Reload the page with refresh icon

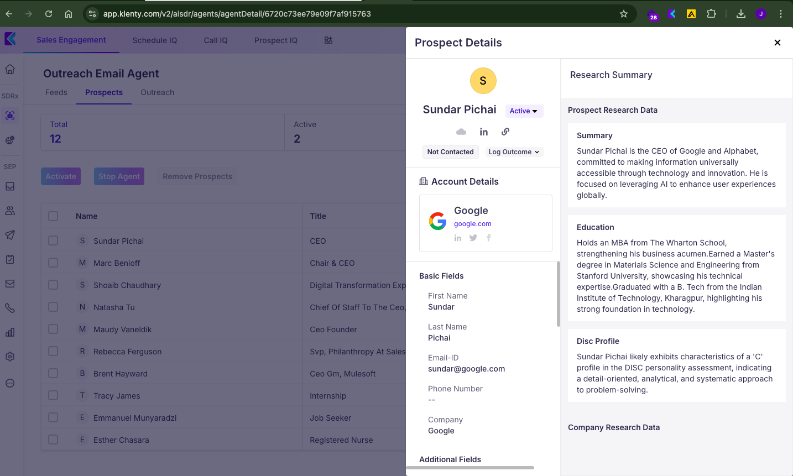tap(49, 14)
